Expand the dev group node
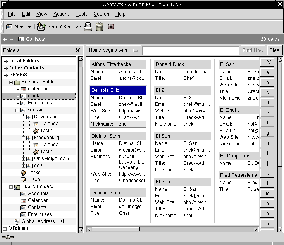Image resolution: width=284 pixels, height=245 pixels. click(23, 166)
